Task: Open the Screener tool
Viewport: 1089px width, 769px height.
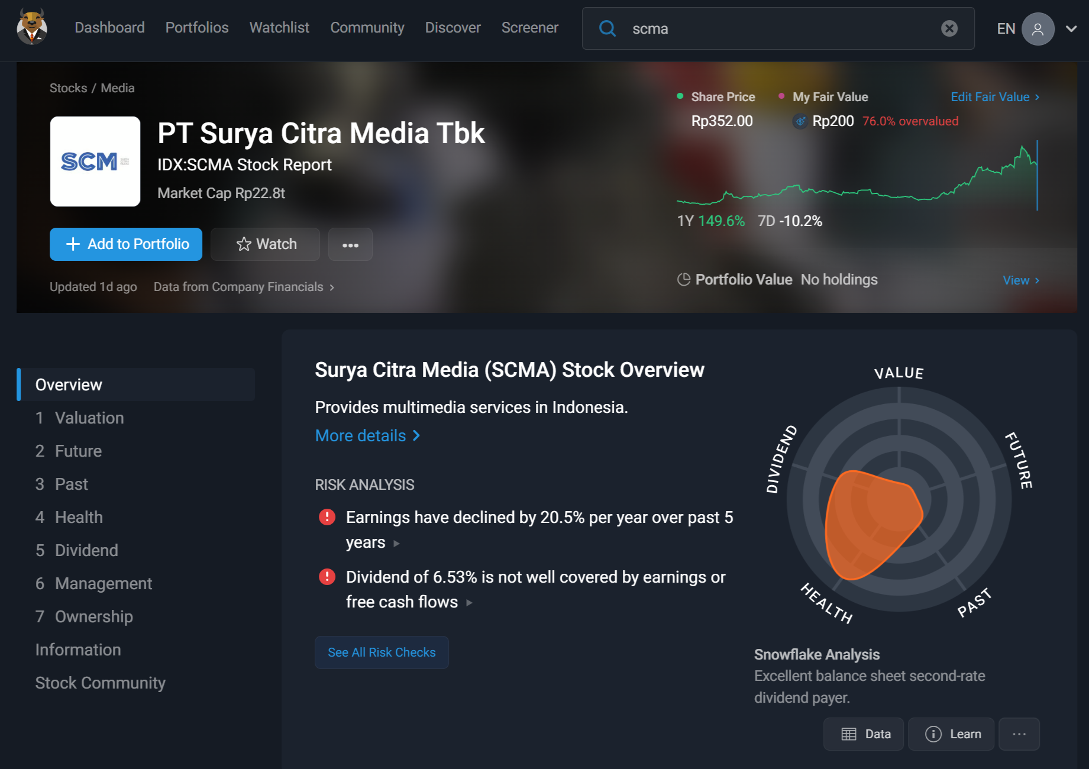Action: (x=530, y=28)
